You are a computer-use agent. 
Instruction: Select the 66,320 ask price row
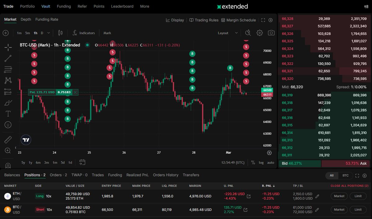324,79
